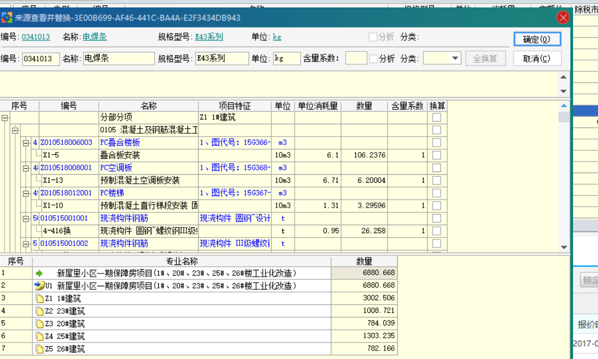The height and width of the screenshot is (359, 598).
Task: Click the 784.039 quantity for Z3 20#建筑
Action: point(364,323)
